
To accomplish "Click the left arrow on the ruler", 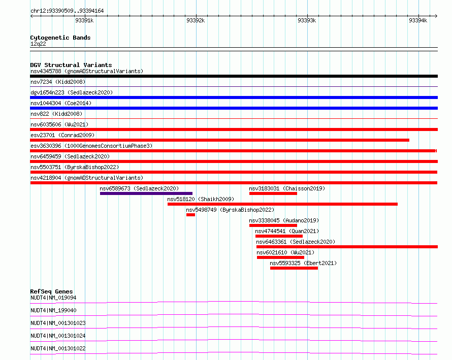I will click(31, 16).
